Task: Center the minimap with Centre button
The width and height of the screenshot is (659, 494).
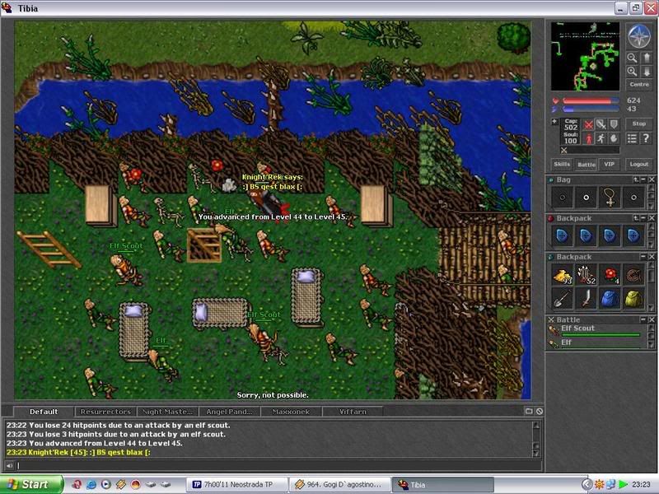Action: [x=639, y=85]
